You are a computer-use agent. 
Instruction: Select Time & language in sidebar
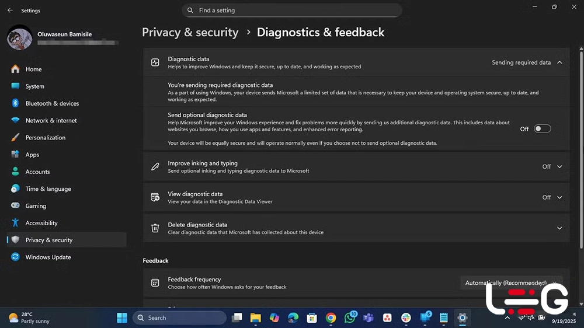click(x=48, y=189)
